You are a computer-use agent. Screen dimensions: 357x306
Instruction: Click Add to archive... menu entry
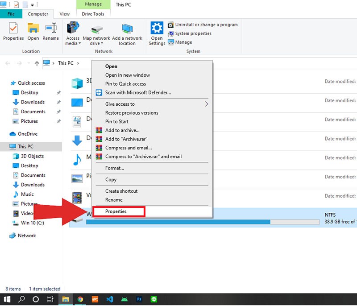point(152,130)
